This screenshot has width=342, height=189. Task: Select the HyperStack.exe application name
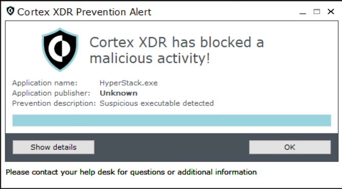coord(129,83)
